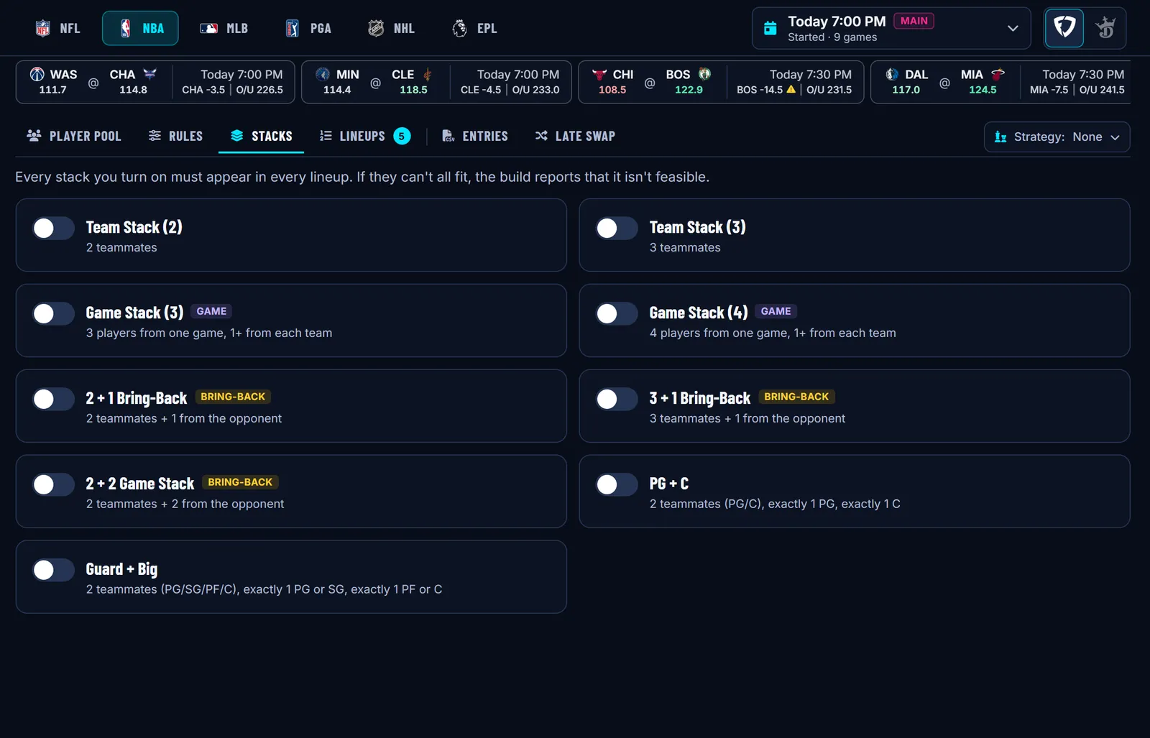Toggle the 2 + 2 Game Stack

click(54, 485)
